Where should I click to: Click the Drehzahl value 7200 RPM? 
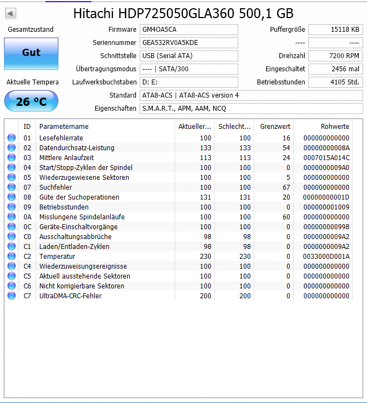(336, 56)
